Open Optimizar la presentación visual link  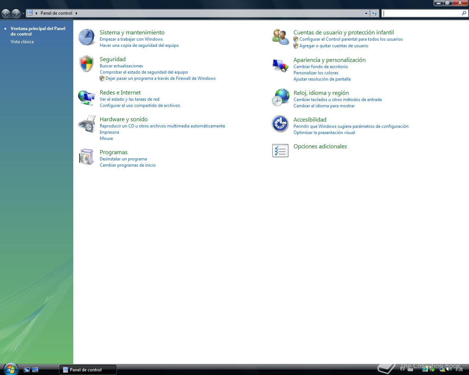324,133
